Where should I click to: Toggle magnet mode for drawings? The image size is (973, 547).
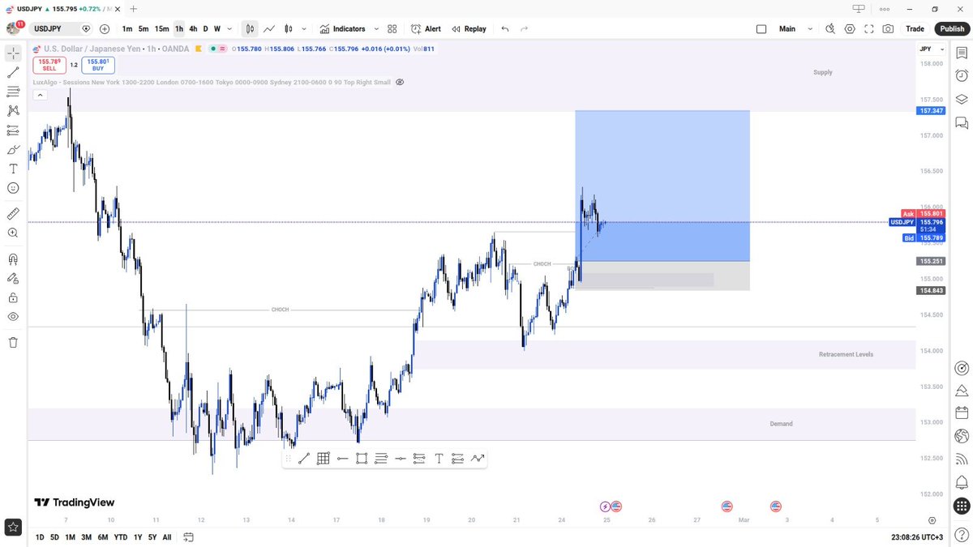[x=13, y=259]
